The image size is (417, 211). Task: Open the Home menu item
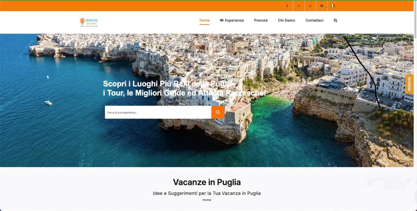pos(204,20)
